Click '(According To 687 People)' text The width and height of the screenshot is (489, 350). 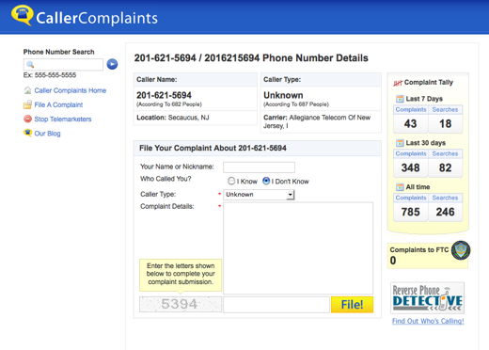[296, 104]
